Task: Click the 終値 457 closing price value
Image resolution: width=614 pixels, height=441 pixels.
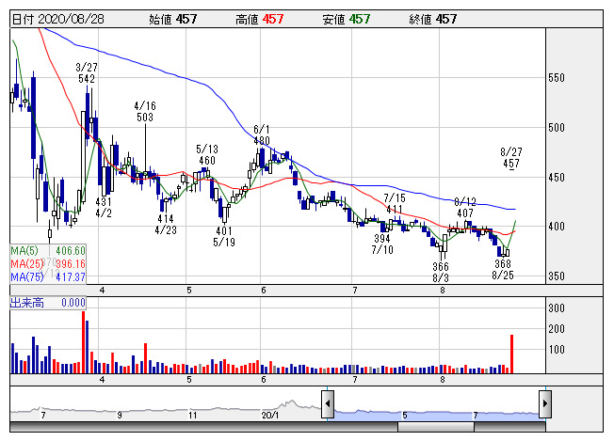Action: click(x=448, y=19)
